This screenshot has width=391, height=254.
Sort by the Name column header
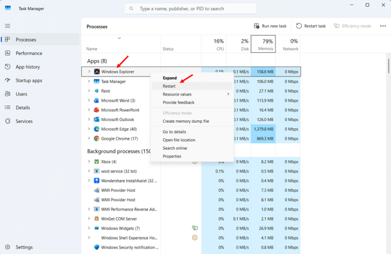tap(121, 44)
